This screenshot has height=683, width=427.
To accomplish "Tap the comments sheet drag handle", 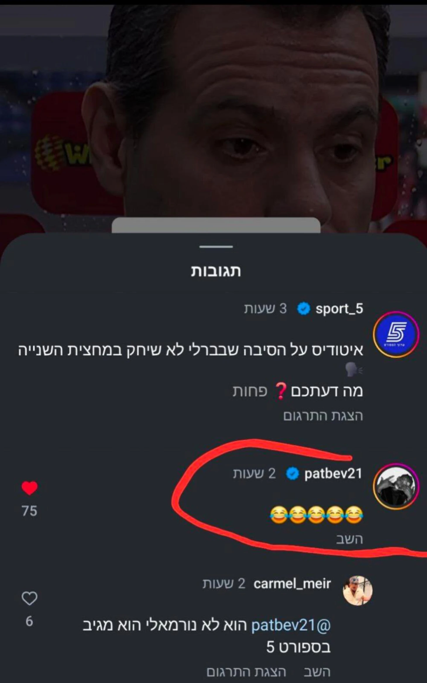I will pos(216,247).
